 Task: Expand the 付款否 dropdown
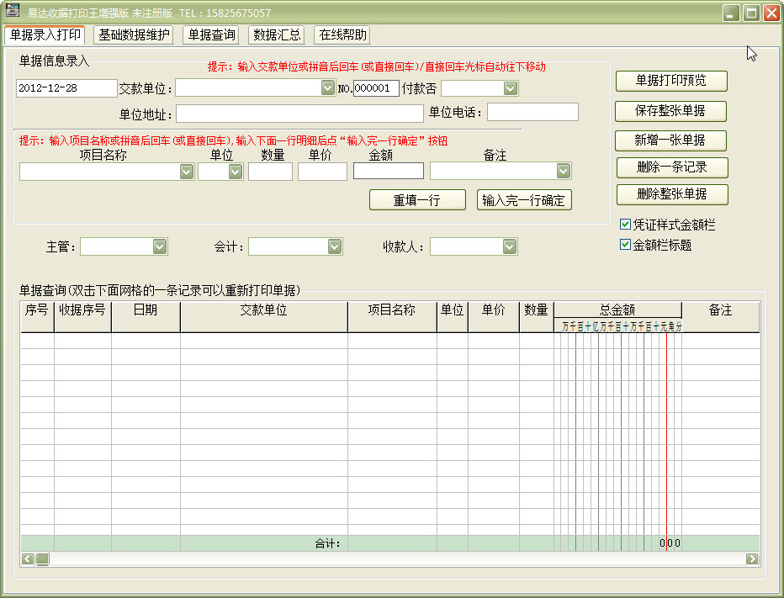(510, 88)
